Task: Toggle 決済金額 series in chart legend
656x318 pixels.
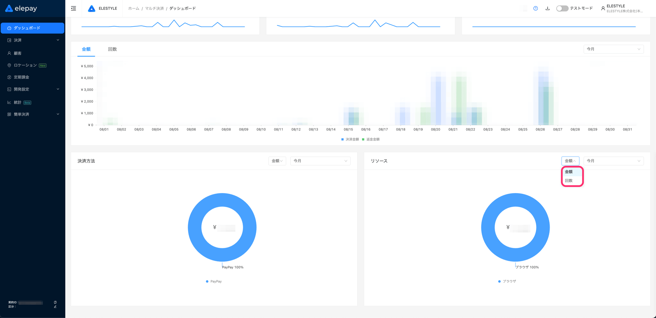Action: point(350,139)
